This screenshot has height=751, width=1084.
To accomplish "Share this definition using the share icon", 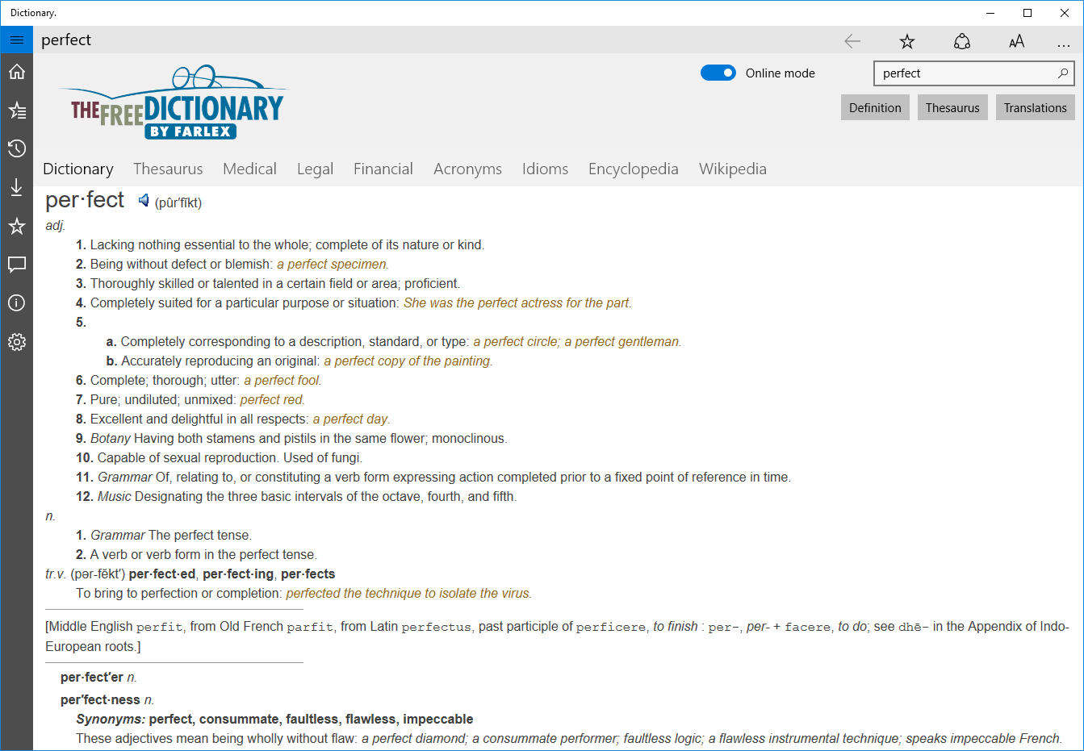I will [x=961, y=40].
